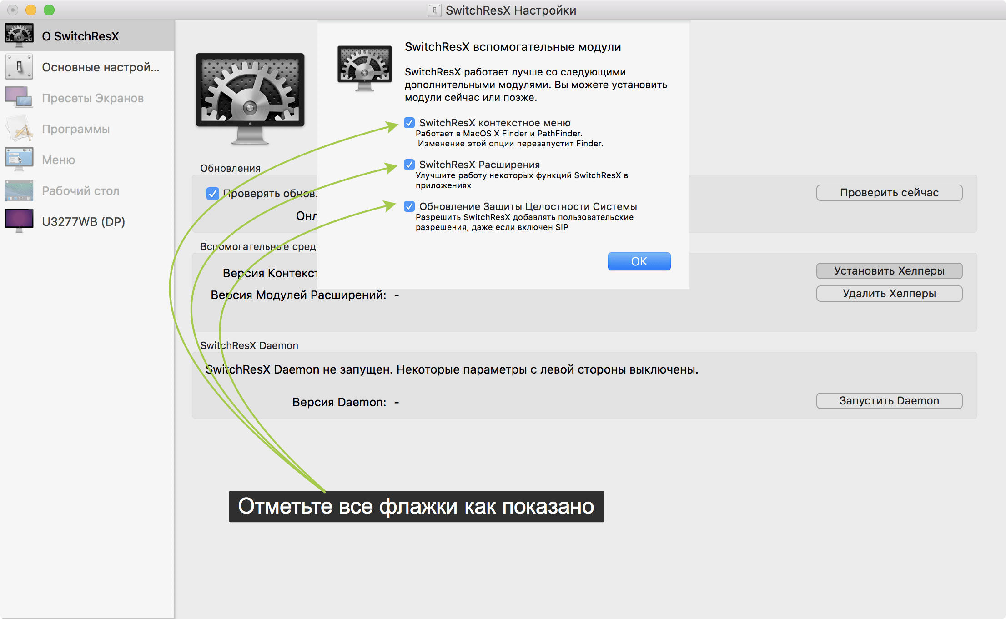Click the Установить Хелперы button
The image size is (1006, 619).
(889, 271)
